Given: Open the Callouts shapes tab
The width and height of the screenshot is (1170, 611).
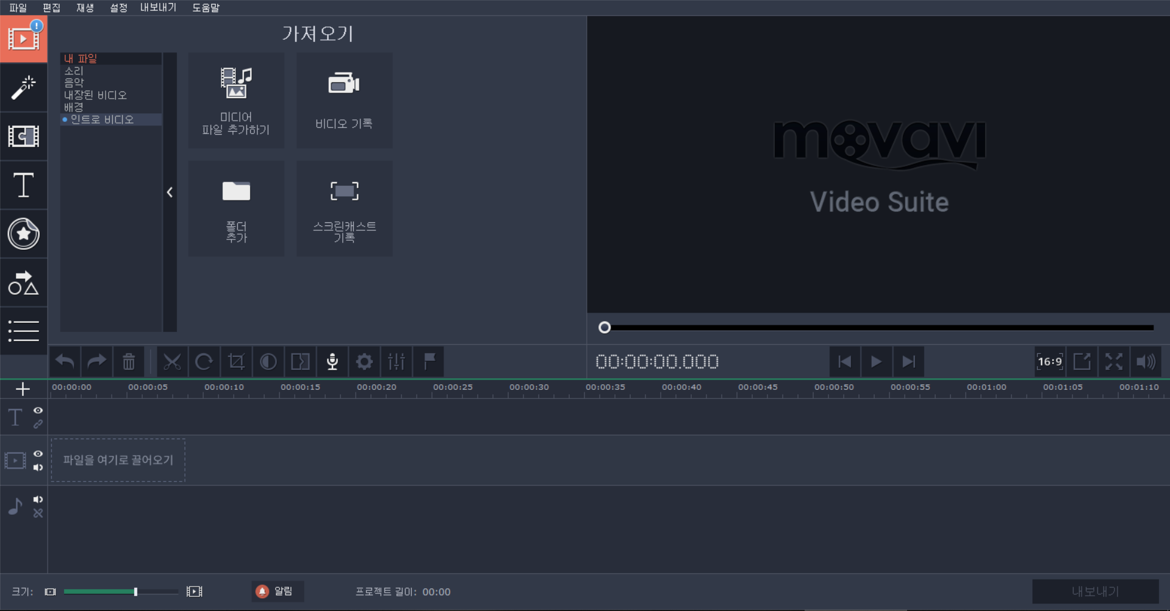Looking at the screenshot, I should tap(23, 283).
